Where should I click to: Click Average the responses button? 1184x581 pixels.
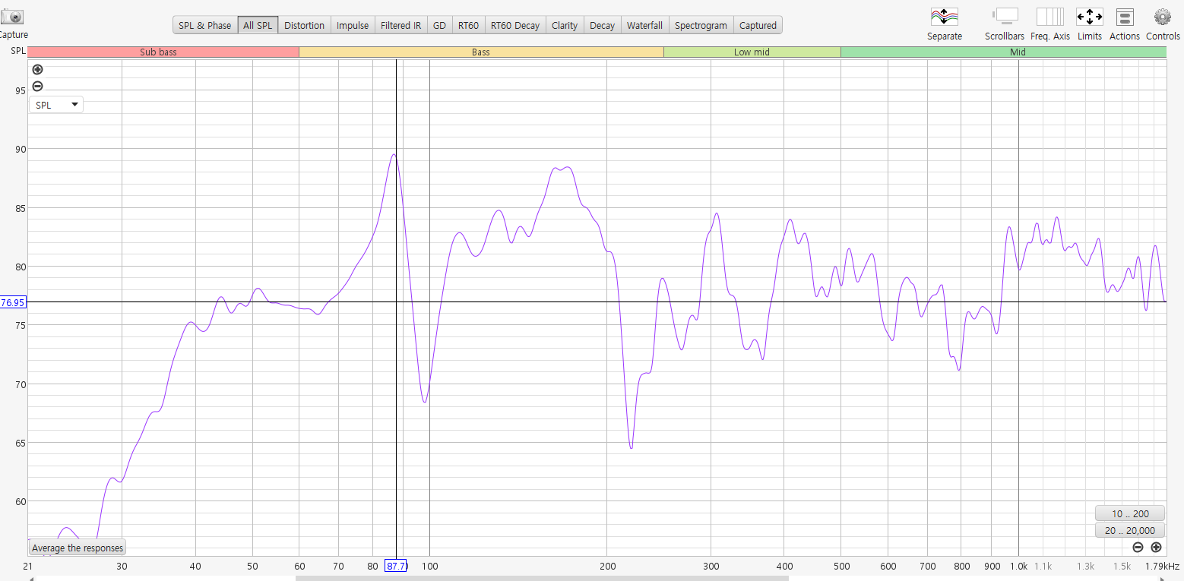click(77, 548)
